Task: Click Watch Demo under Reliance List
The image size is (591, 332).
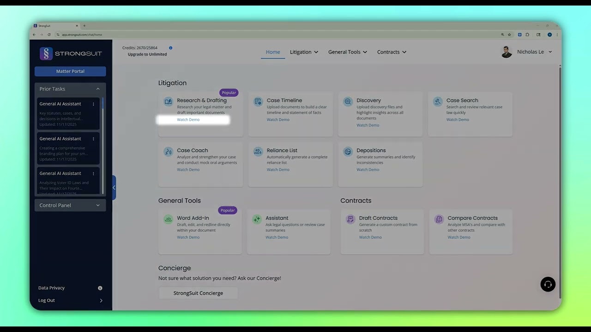Action: click(278, 170)
